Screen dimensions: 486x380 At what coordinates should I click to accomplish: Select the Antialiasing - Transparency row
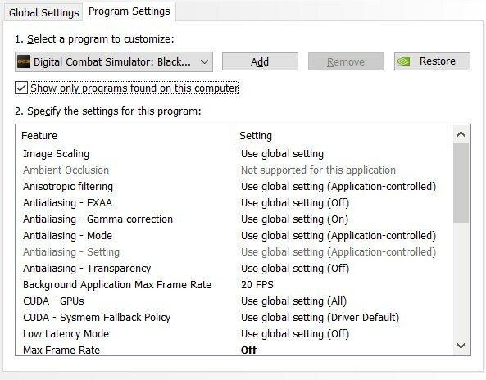[x=234, y=268]
